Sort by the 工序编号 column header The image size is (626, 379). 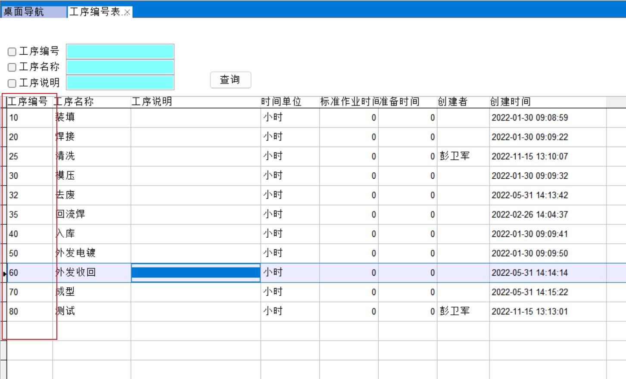tap(28, 102)
